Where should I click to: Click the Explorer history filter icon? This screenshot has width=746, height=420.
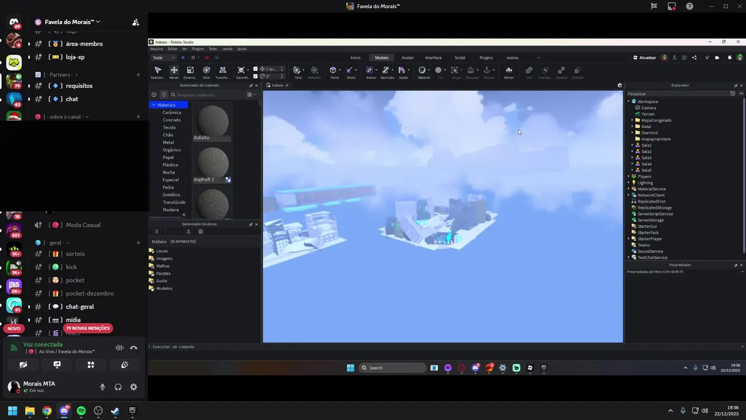733,93
